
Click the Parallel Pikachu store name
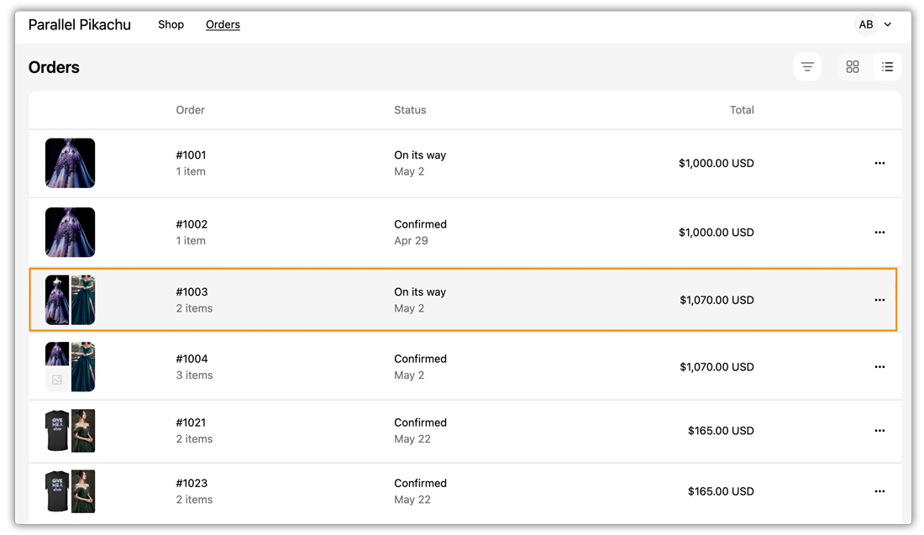click(x=80, y=24)
